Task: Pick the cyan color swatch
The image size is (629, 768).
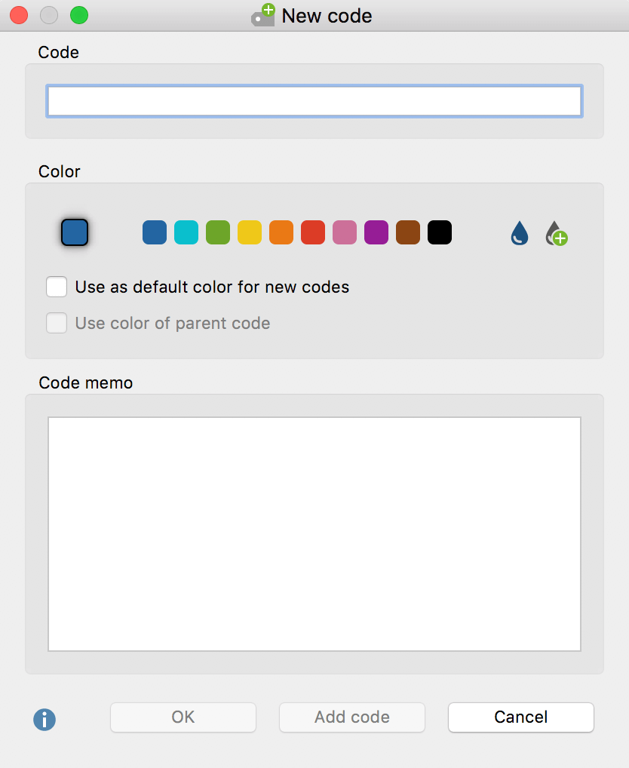Action: (186, 232)
